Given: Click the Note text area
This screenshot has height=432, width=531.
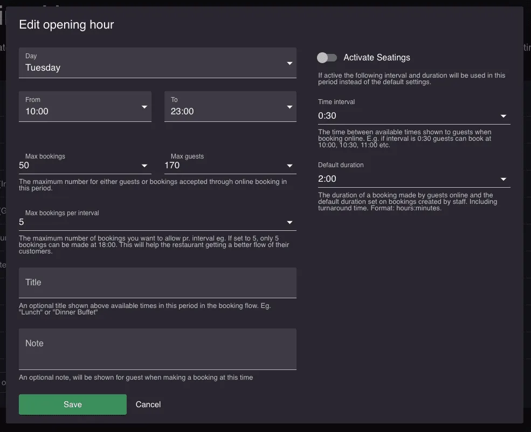Looking at the screenshot, I should (x=157, y=348).
